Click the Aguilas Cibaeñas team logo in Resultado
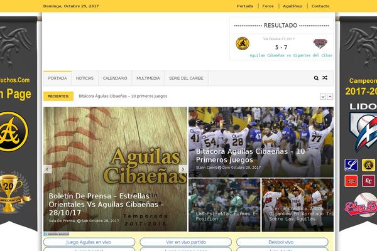This screenshot has width=377, height=251. [x=243, y=43]
